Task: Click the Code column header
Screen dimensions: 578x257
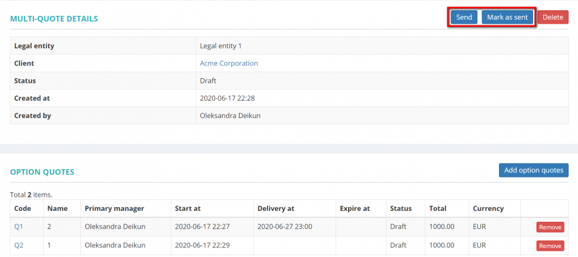Action: pyautogui.click(x=22, y=208)
